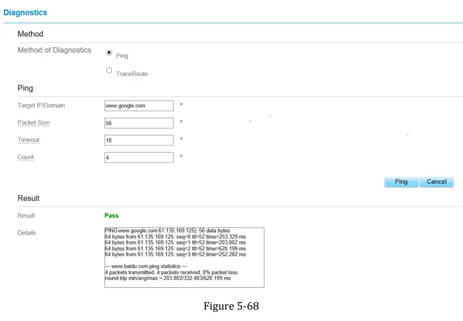Select the Ping radio button
The width and height of the screenshot is (463, 321).
click(109, 53)
